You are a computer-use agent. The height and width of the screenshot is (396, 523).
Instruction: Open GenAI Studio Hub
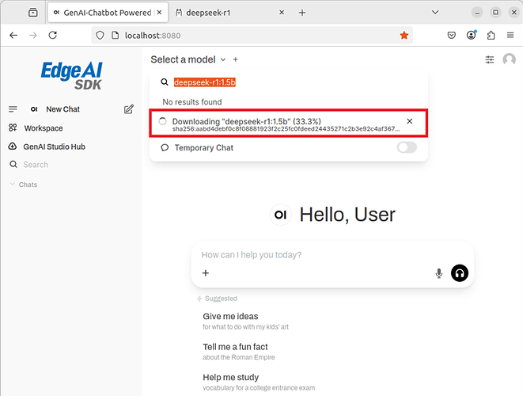pos(54,147)
